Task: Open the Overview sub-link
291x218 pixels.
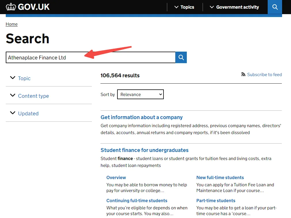Action: pos(116,177)
